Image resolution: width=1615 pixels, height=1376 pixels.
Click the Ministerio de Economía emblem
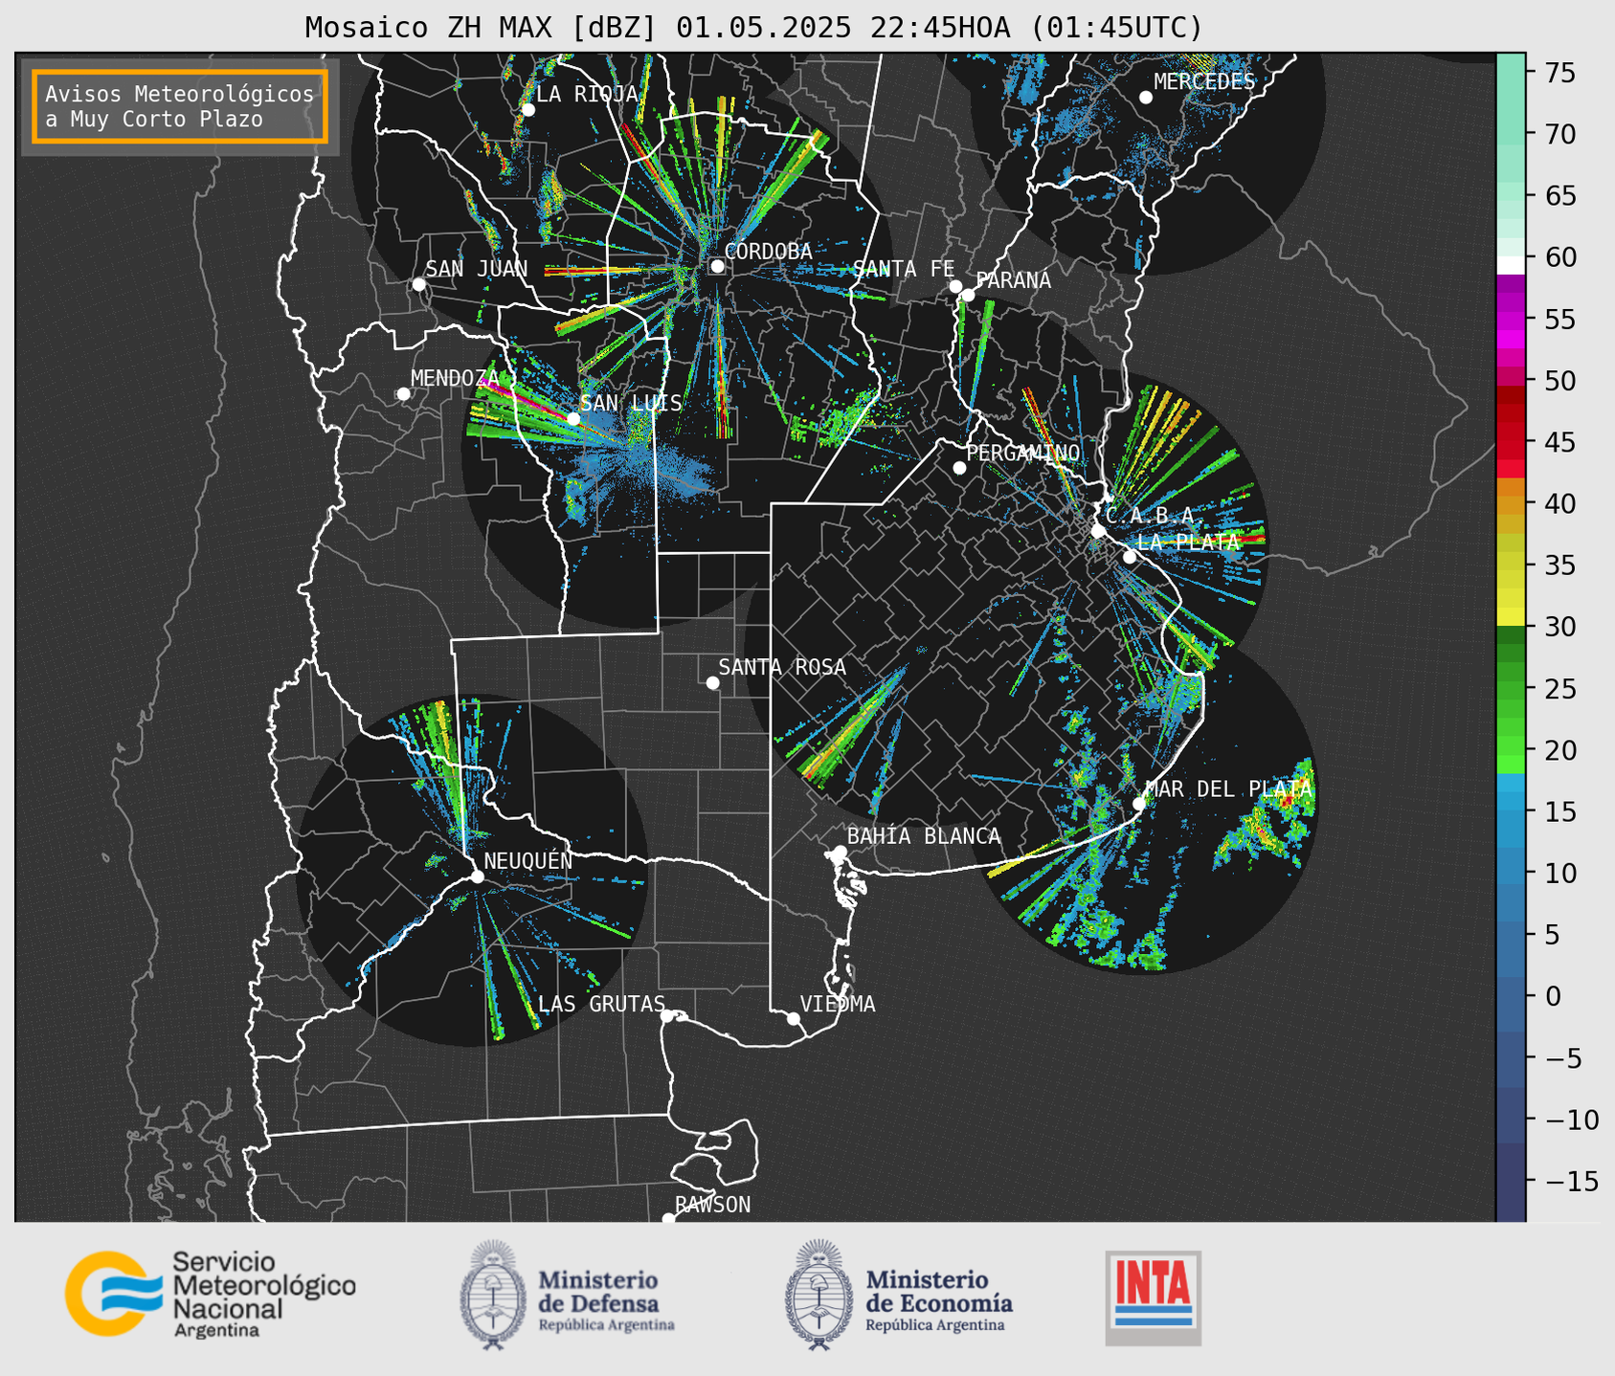click(818, 1295)
